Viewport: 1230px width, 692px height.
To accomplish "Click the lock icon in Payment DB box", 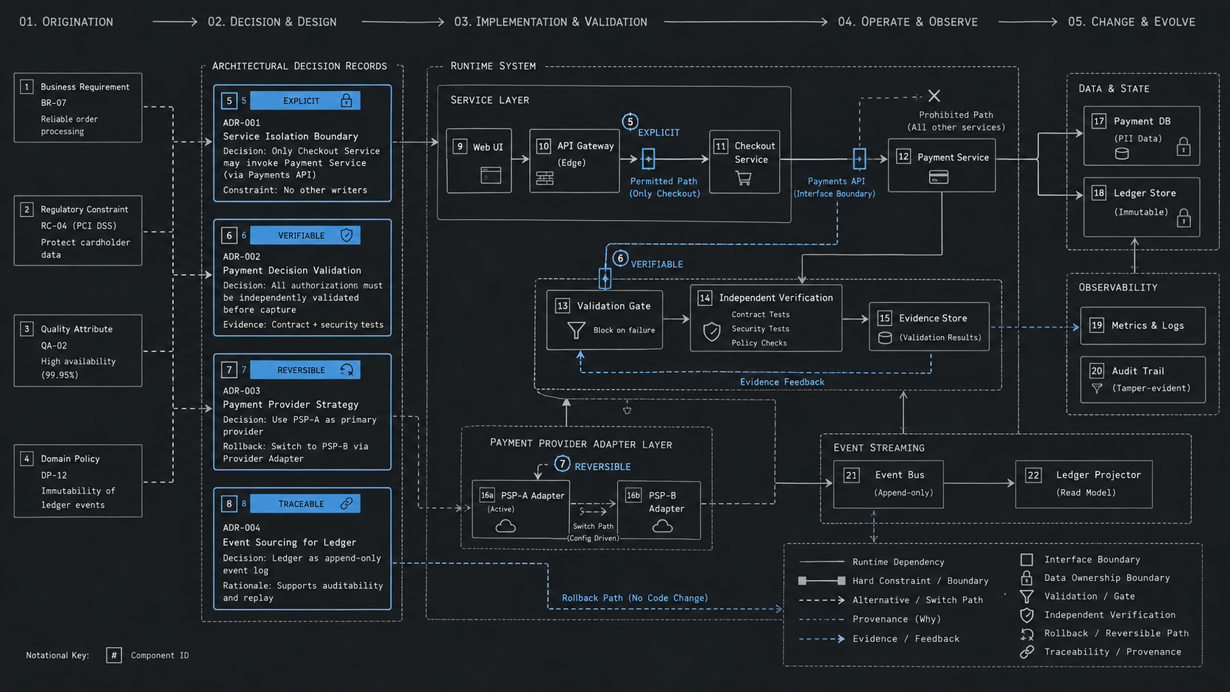I will (x=1184, y=146).
